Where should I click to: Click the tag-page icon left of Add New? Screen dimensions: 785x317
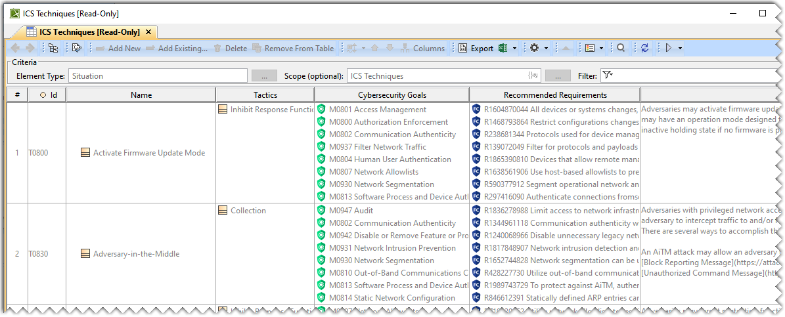click(x=77, y=48)
